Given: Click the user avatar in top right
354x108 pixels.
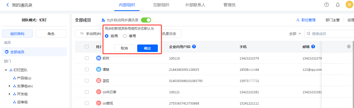Looking at the screenshot, I should [349, 5].
